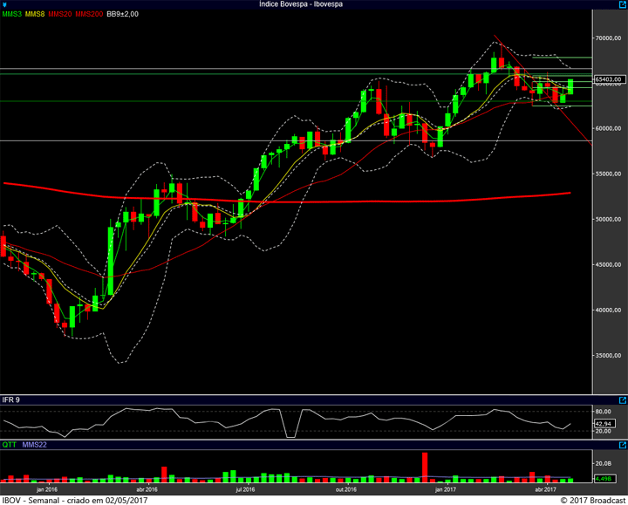This screenshot has width=628, height=505.
Task: Click the BB9±2,00 Bollinger legend label
Action: (x=122, y=15)
